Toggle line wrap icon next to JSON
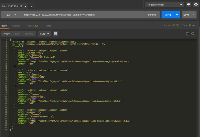Image resolution: width=200 pixels, height=137 pixels. [55, 34]
